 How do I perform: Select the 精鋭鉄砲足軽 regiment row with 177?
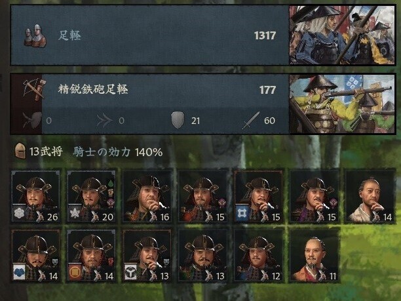149,104
